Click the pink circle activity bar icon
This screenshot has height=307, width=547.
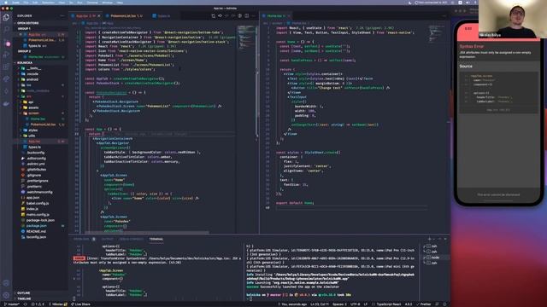[8, 44]
